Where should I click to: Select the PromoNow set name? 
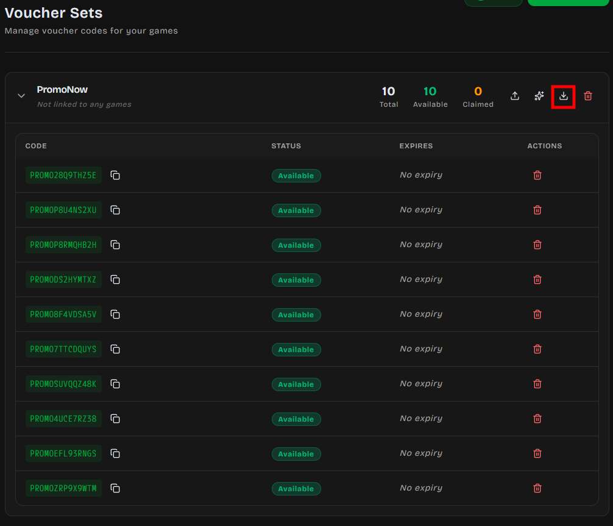62,90
